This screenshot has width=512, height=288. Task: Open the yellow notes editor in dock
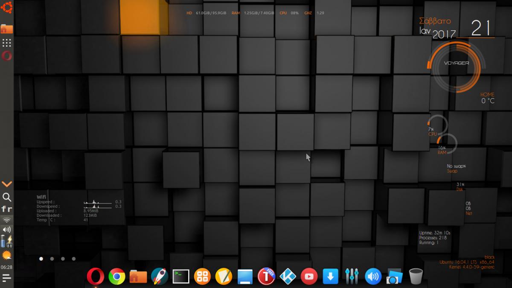(x=224, y=276)
